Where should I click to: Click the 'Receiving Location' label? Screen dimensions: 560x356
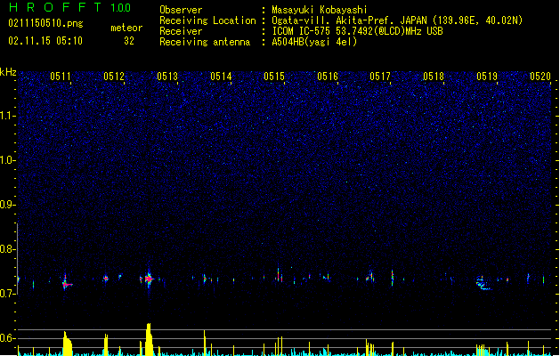coord(207,20)
